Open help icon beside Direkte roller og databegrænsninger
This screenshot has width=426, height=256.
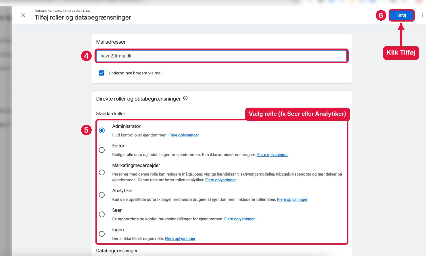[x=185, y=98]
